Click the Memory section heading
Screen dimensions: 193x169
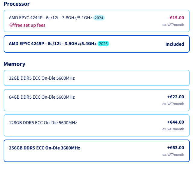(x=14, y=64)
